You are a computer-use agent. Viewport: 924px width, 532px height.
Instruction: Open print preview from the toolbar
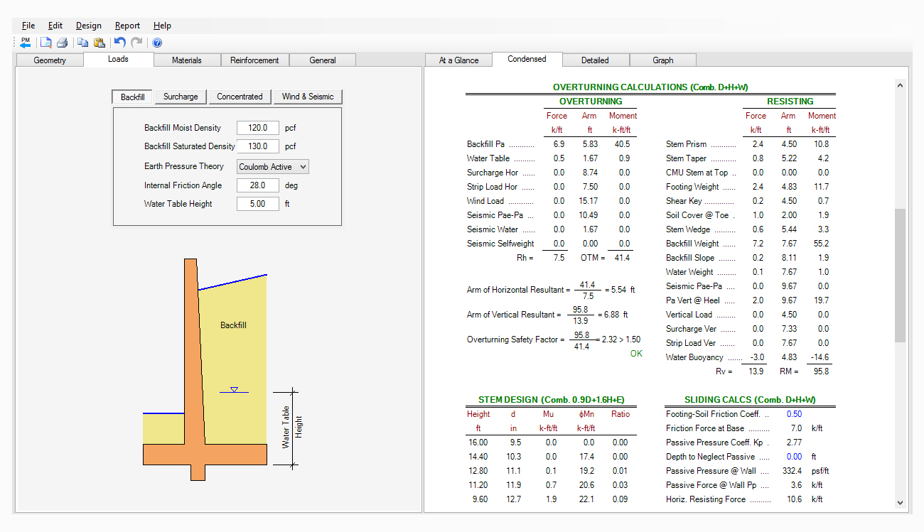point(46,43)
